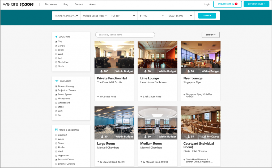Viewport: 272px width, 168px height.
Task: Open the Lime Lounge listing title
Action: (x=150, y=78)
